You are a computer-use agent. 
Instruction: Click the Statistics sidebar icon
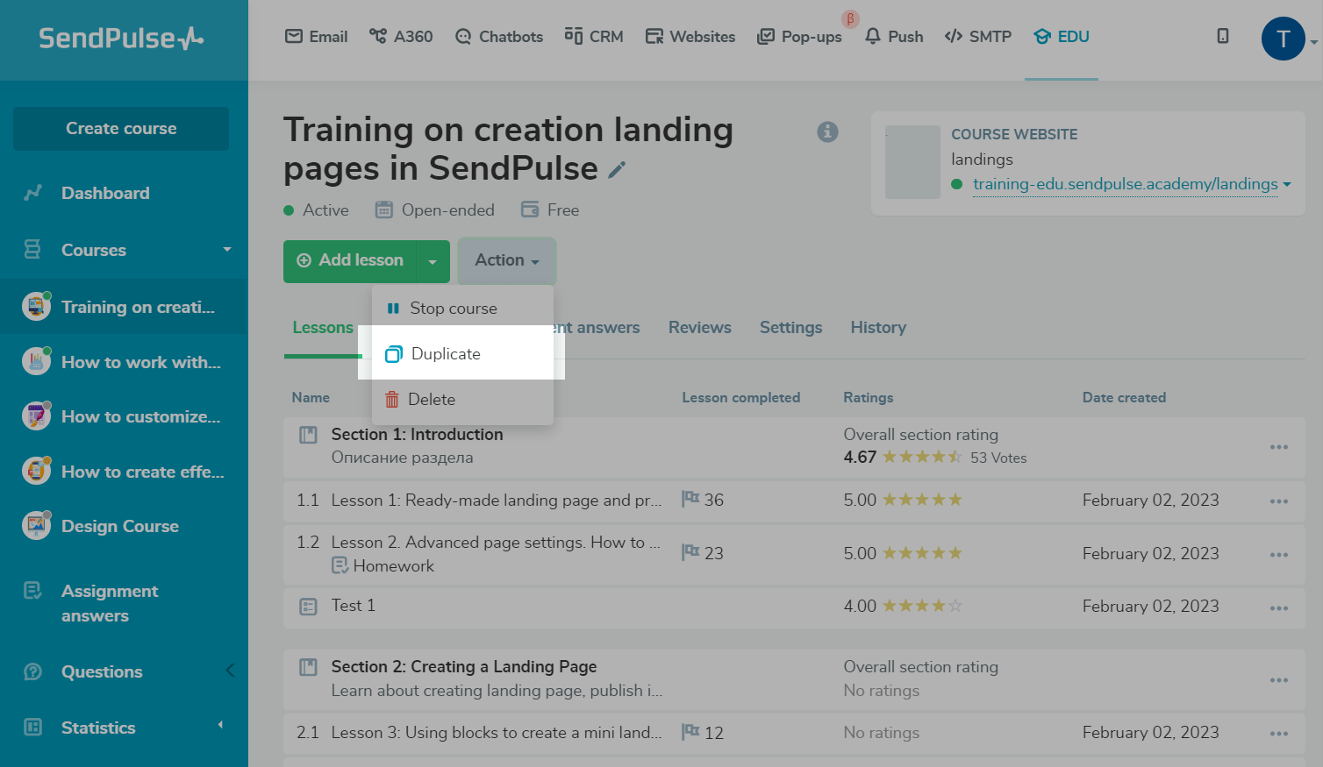[33, 728]
